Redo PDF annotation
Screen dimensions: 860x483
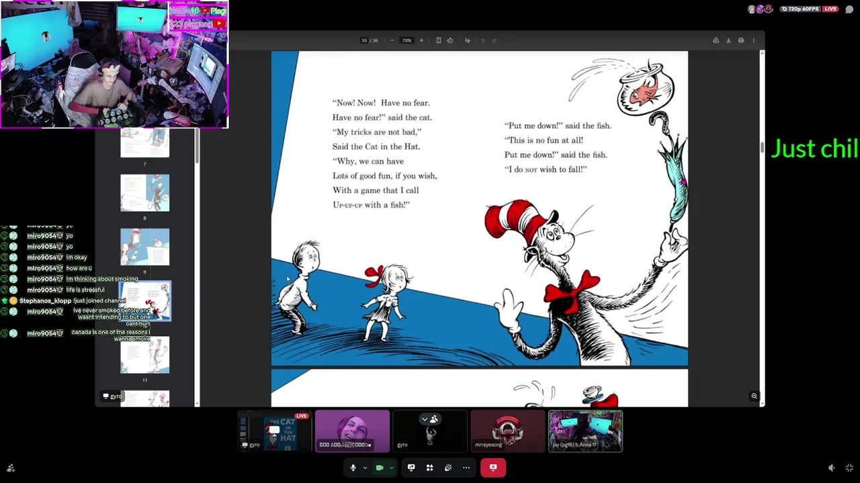[x=494, y=40]
